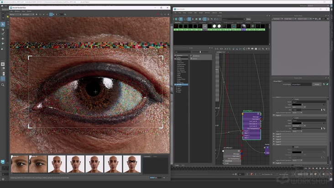This screenshot has width=334, height=188.
Task: Click the Layer 2 Input black color swatch
Action: 297,123
